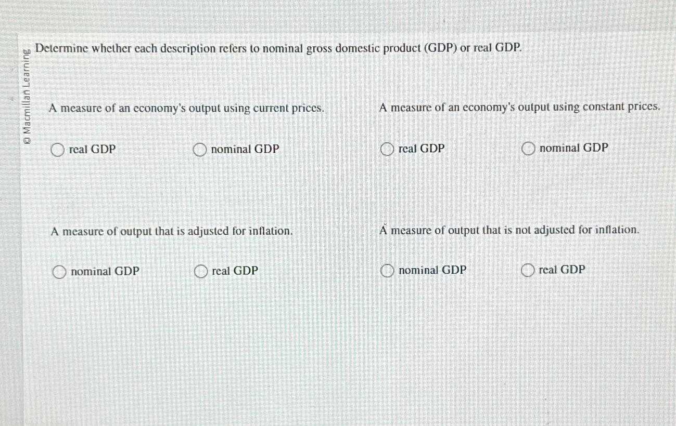Select real GDP for the current prices question
This screenshot has width=676, height=426.
click(x=59, y=150)
